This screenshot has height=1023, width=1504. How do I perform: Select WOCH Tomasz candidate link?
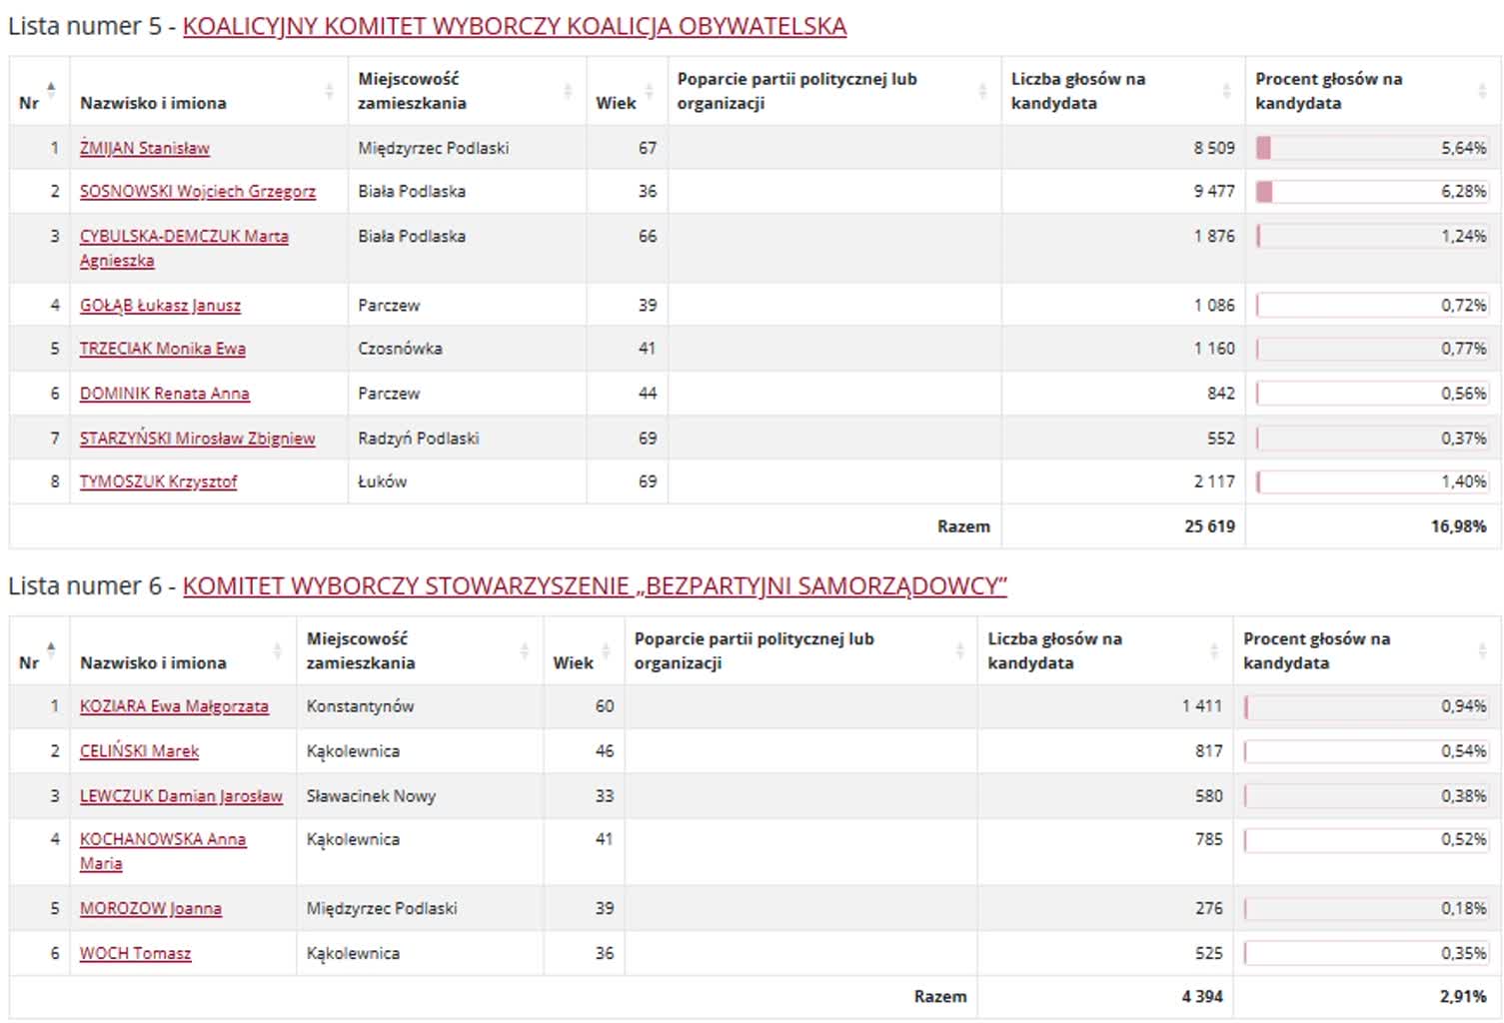135,953
